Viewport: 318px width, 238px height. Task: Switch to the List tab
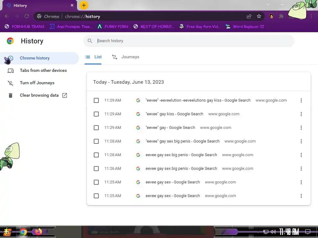pos(93,57)
